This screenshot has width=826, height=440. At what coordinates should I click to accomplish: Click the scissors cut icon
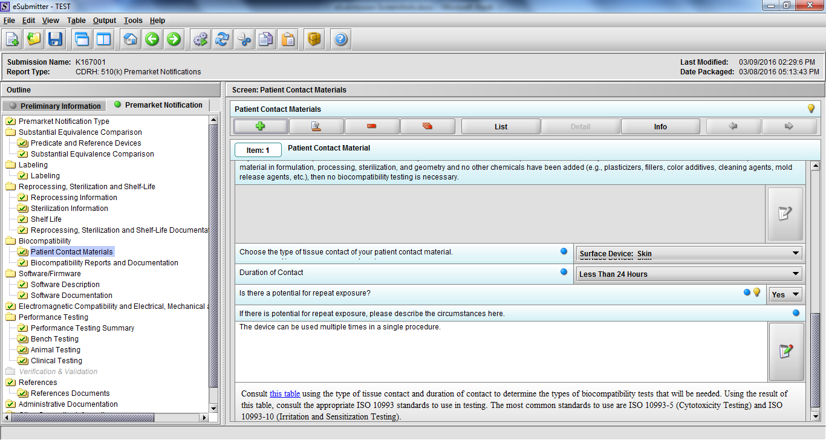pyautogui.click(x=244, y=40)
